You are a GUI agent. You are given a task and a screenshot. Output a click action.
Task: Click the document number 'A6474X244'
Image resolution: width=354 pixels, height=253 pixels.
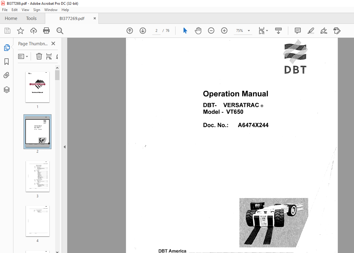click(253, 125)
